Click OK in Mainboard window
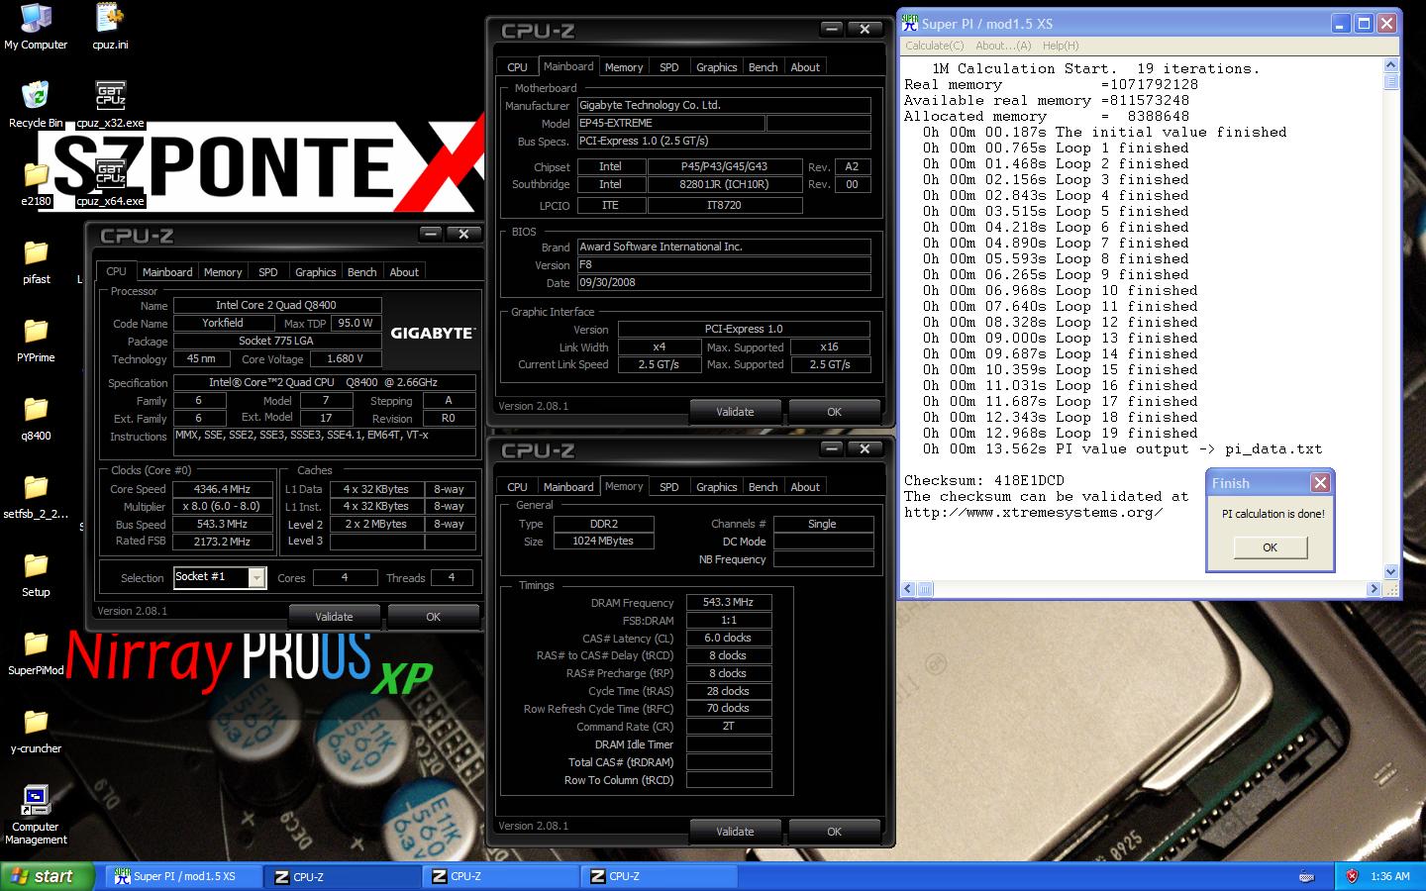The width and height of the screenshot is (1426, 891). [x=834, y=412]
